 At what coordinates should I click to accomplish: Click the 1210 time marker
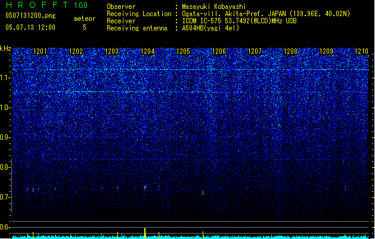(x=361, y=51)
